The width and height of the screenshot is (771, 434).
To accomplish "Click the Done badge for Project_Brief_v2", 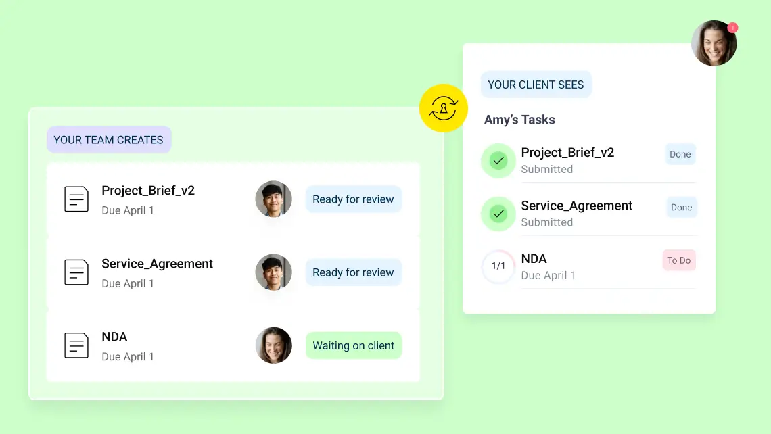I will coord(680,154).
